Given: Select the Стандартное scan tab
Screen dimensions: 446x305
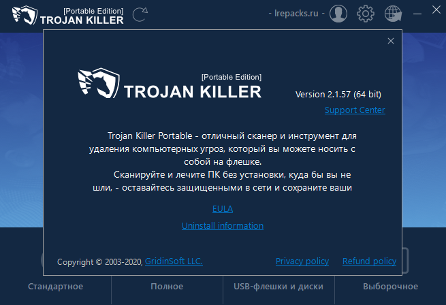Looking at the screenshot, I should (55, 287).
